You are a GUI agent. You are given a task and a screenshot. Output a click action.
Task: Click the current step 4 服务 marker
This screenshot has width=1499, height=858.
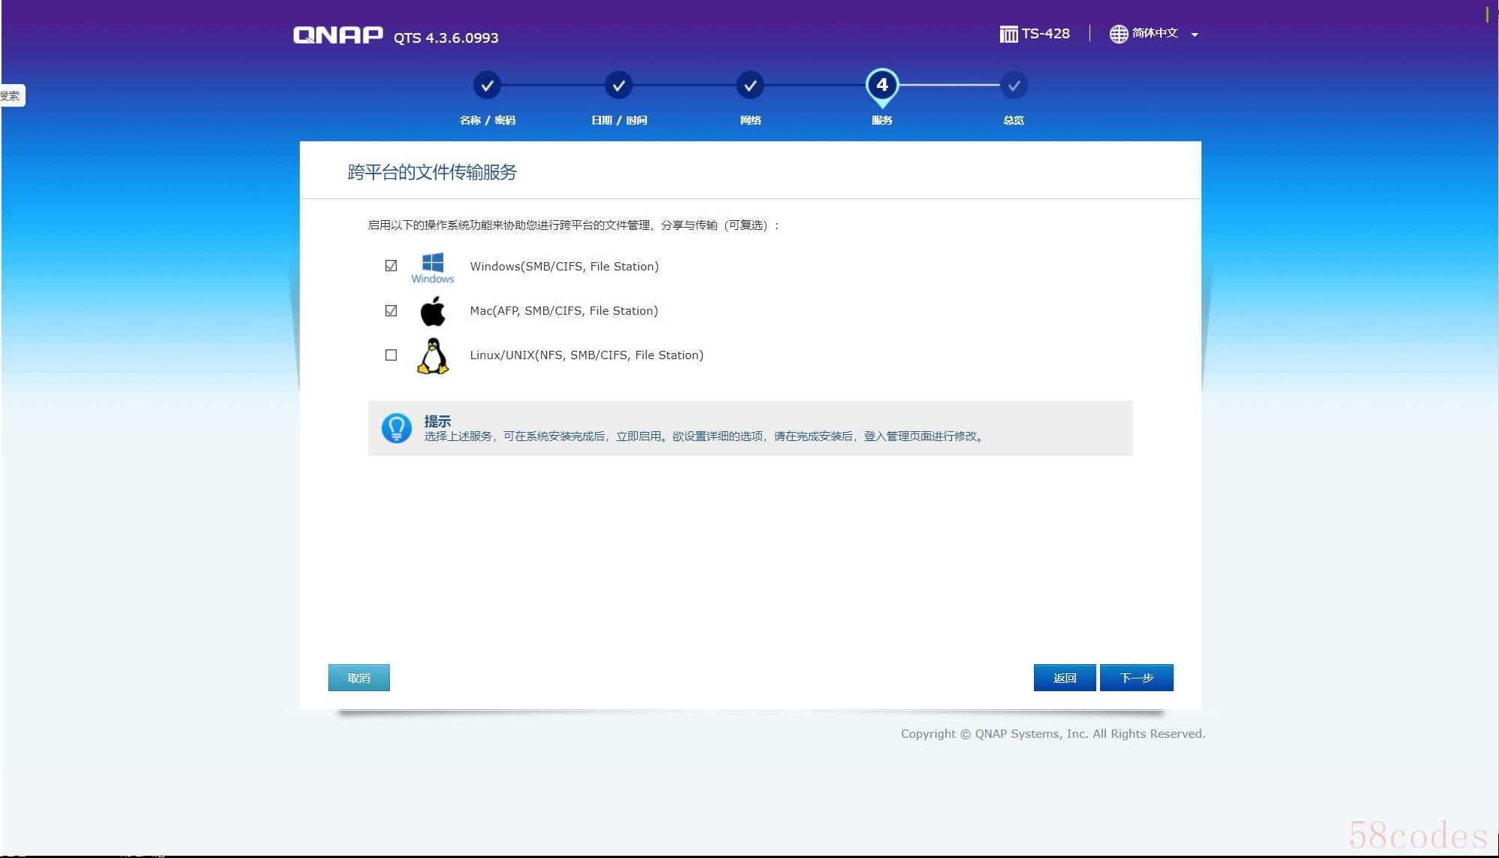pyautogui.click(x=882, y=86)
